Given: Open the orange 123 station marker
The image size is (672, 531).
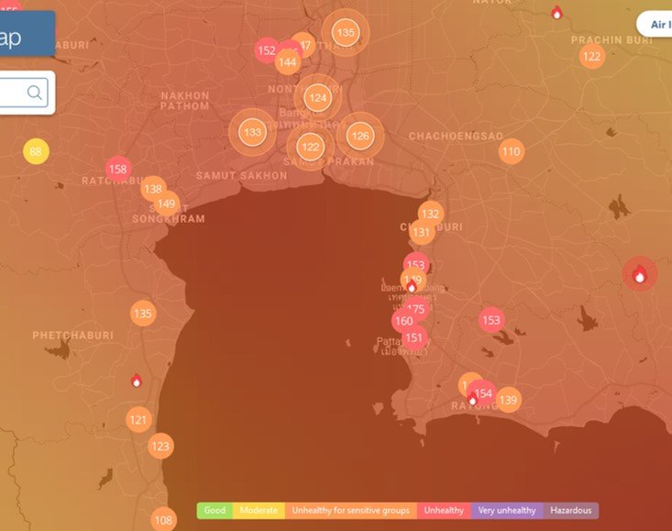Looking at the screenshot, I should [160, 447].
